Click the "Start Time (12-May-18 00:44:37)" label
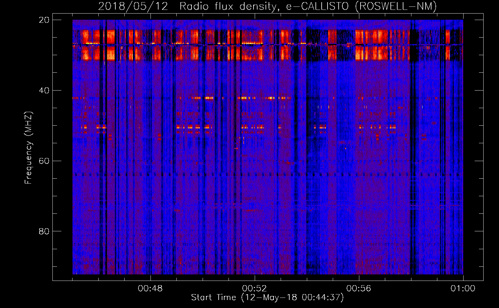This screenshot has height=308, width=499. pos(267,298)
